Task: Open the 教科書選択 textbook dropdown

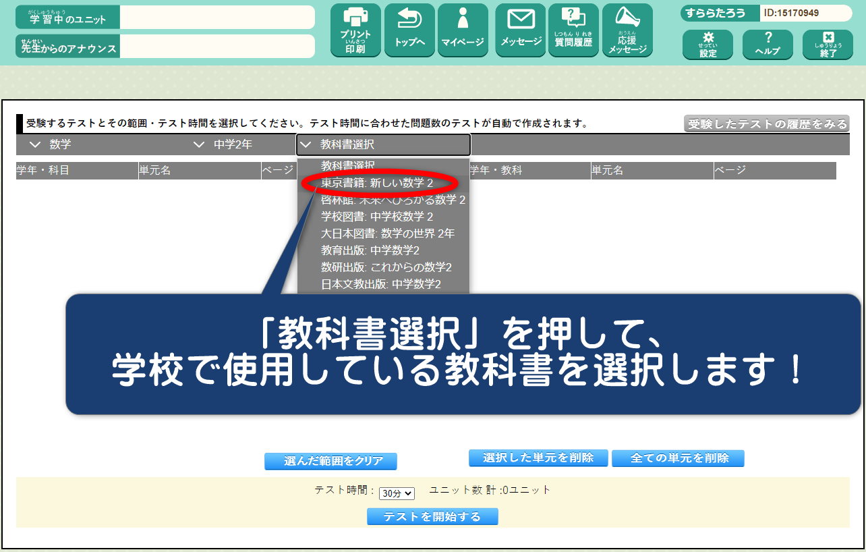Action: click(383, 144)
